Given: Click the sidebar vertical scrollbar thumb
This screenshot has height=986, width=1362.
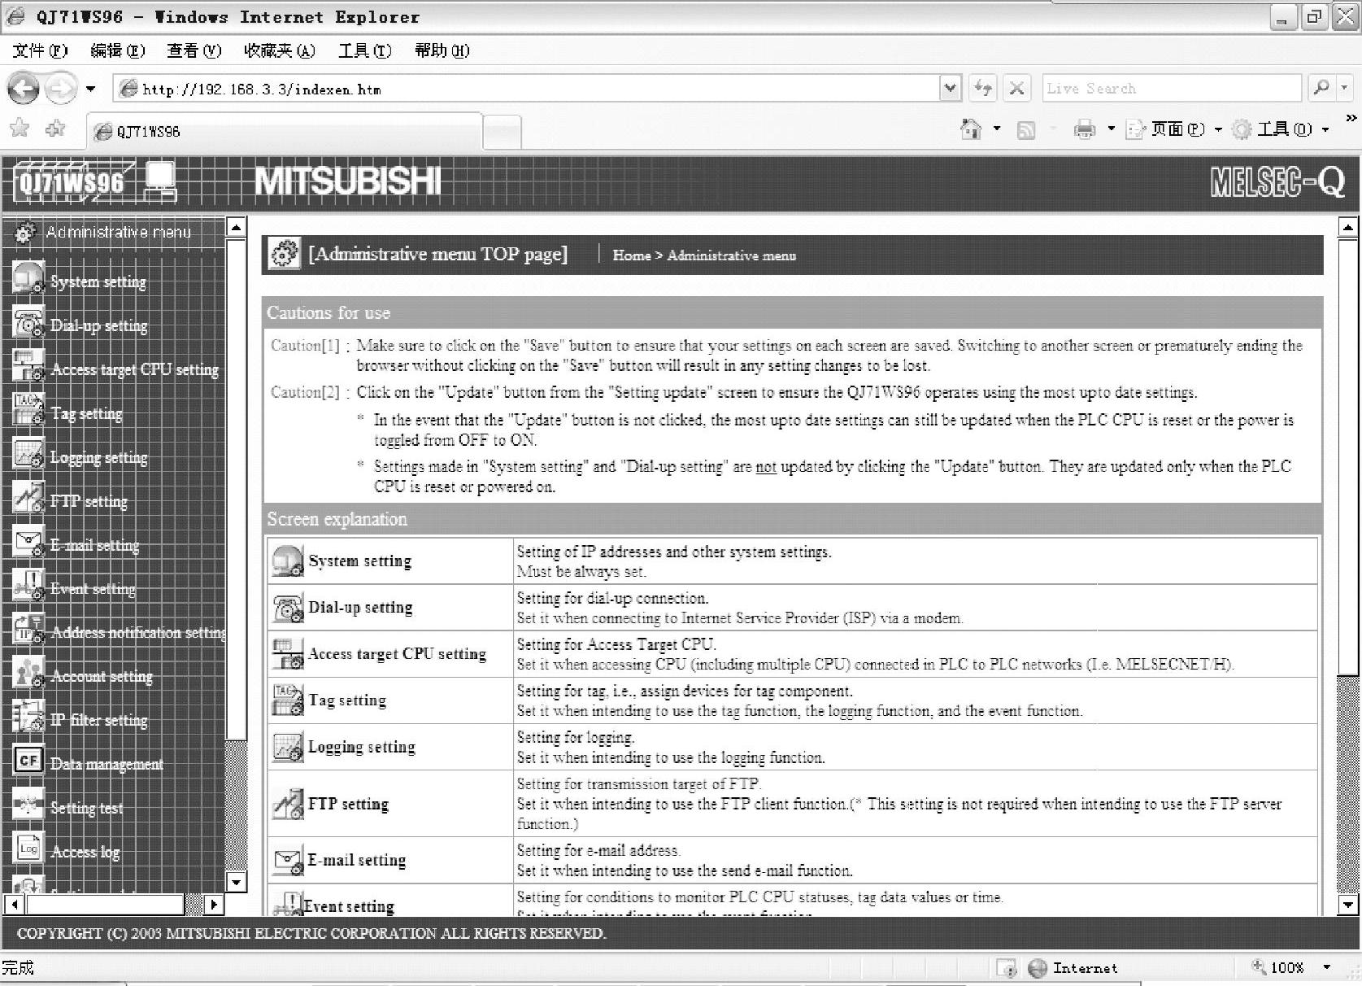Looking at the screenshot, I should click(x=236, y=489).
